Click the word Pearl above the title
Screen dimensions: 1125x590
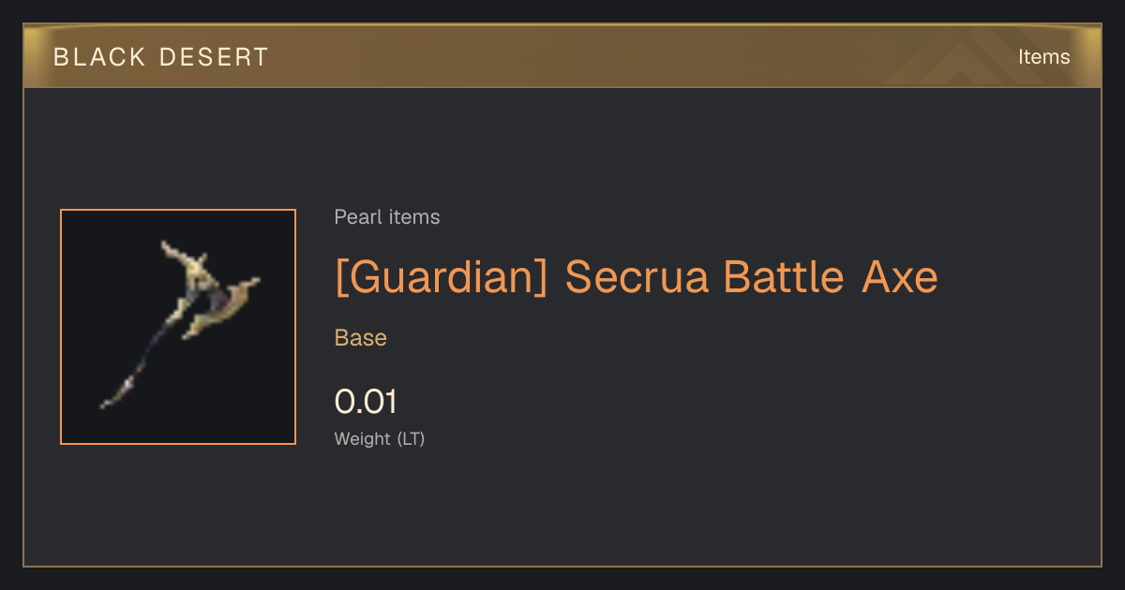click(x=353, y=217)
